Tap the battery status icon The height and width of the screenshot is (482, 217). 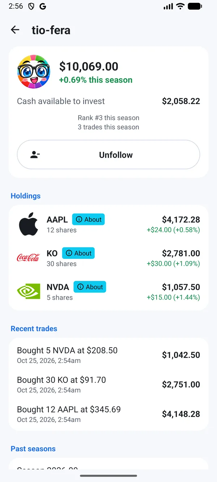(x=195, y=6)
